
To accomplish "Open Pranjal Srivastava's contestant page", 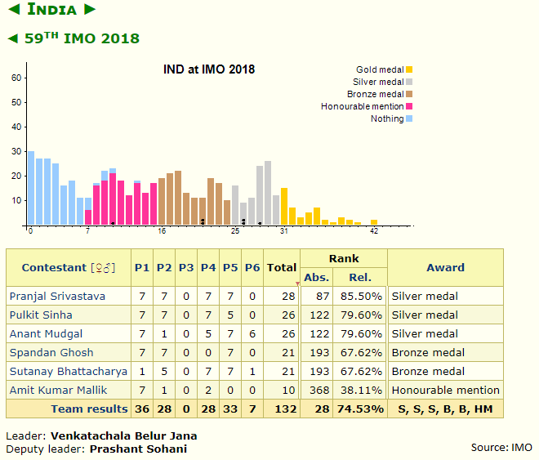I will tap(57, 296).
